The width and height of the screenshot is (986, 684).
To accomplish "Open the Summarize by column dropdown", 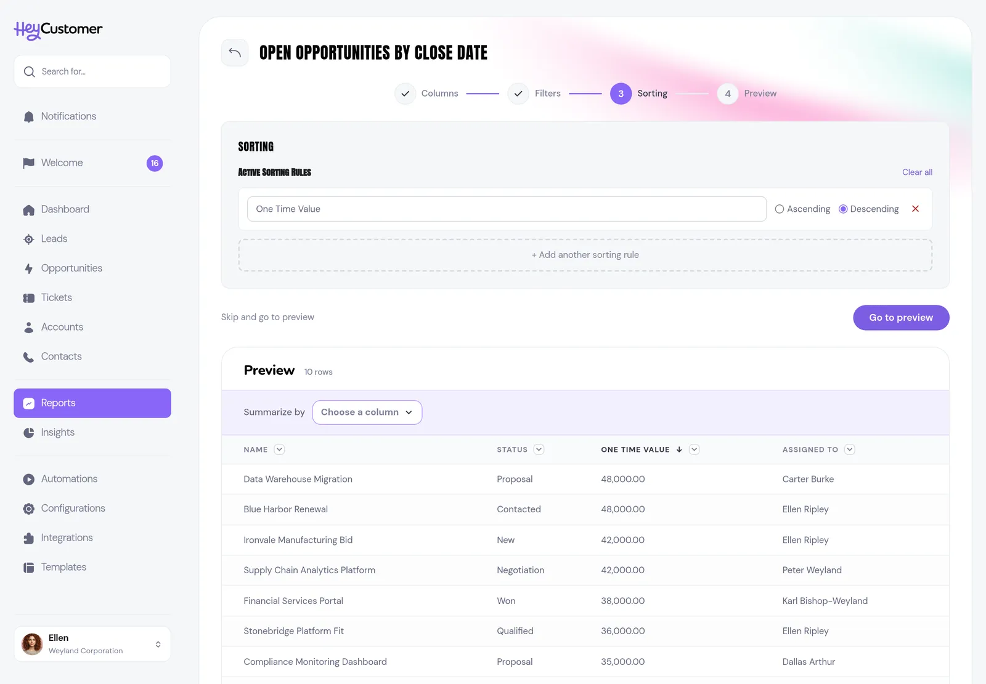I will pos(367,412).
